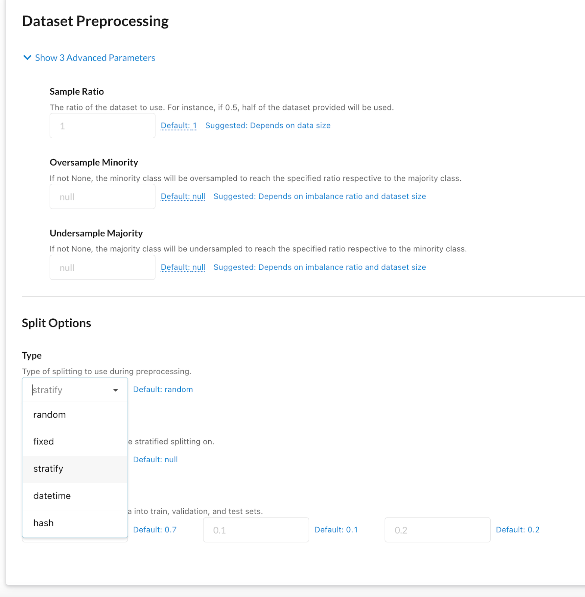585x597 pixels.
Task: Click the Show 3 Advanced Parameters link
Action: point(95,58)
